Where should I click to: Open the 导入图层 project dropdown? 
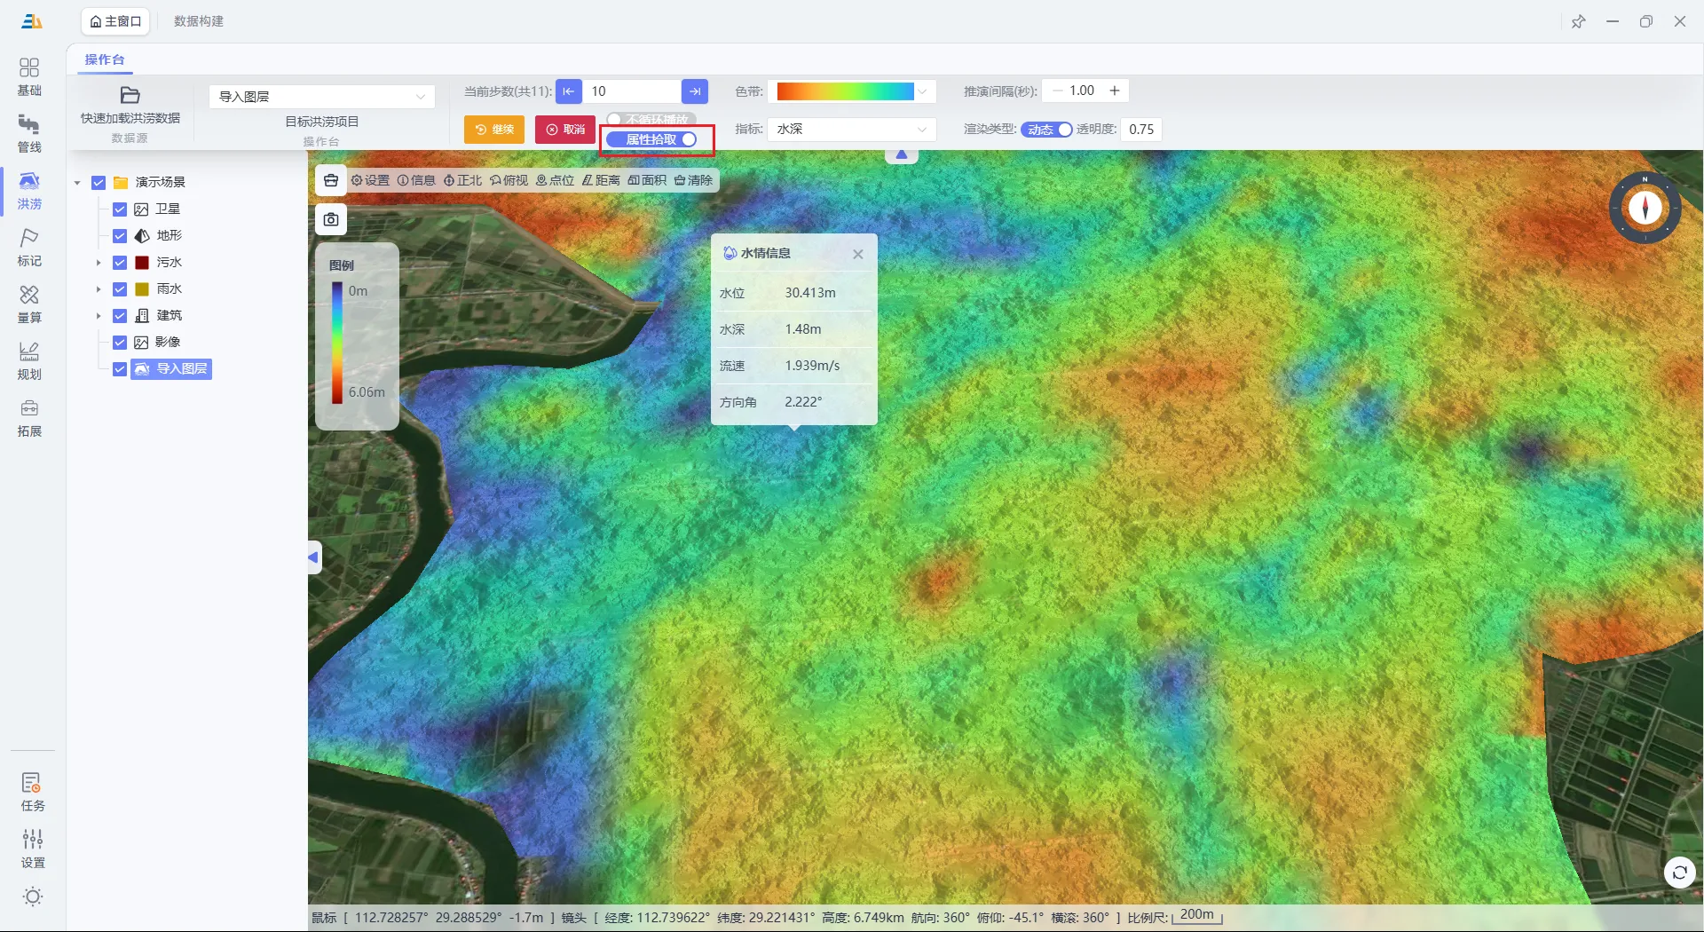point(322,96)
